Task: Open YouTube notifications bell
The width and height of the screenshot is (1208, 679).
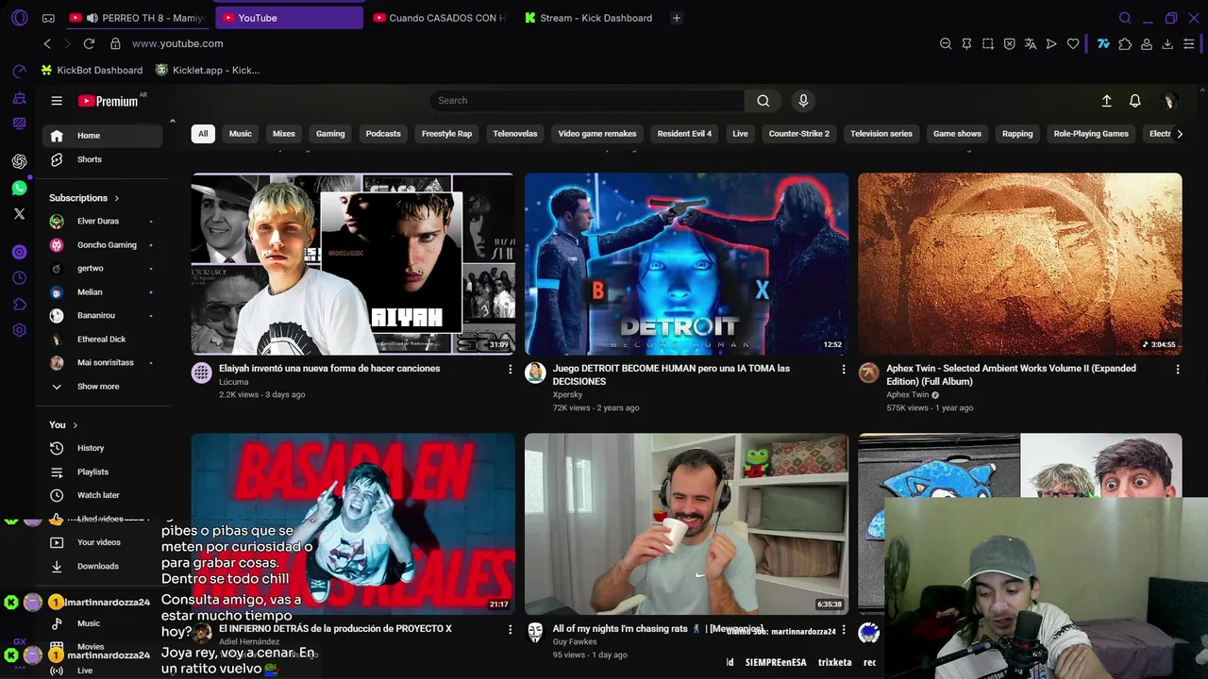Action: pyautogui.click(x=1135, y=101)
